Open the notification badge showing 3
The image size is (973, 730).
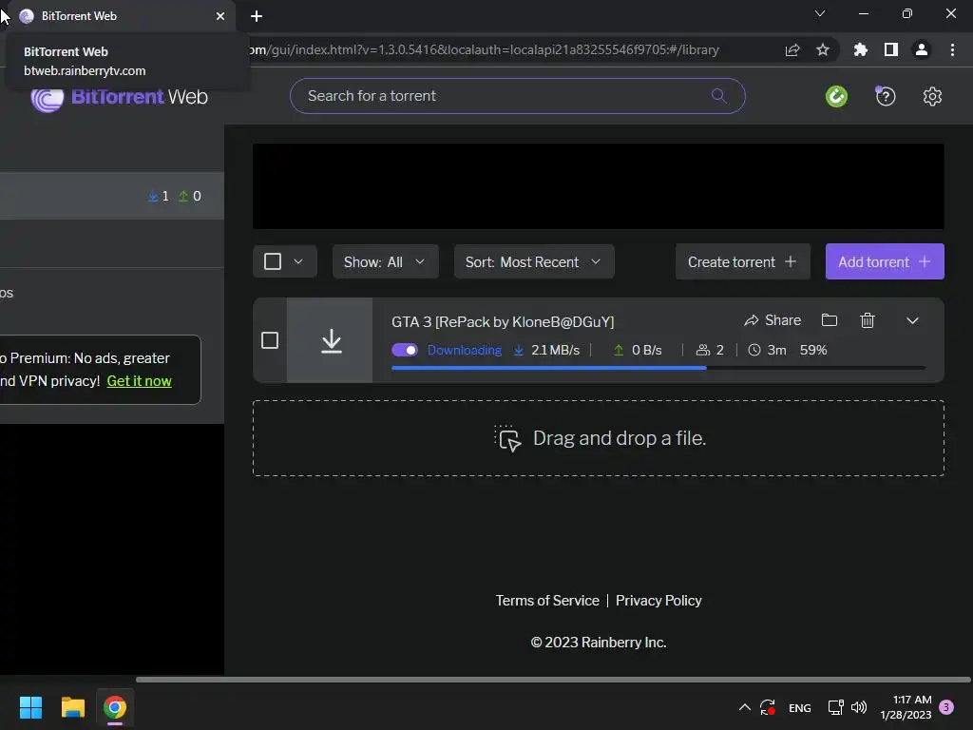coord(946,707)
